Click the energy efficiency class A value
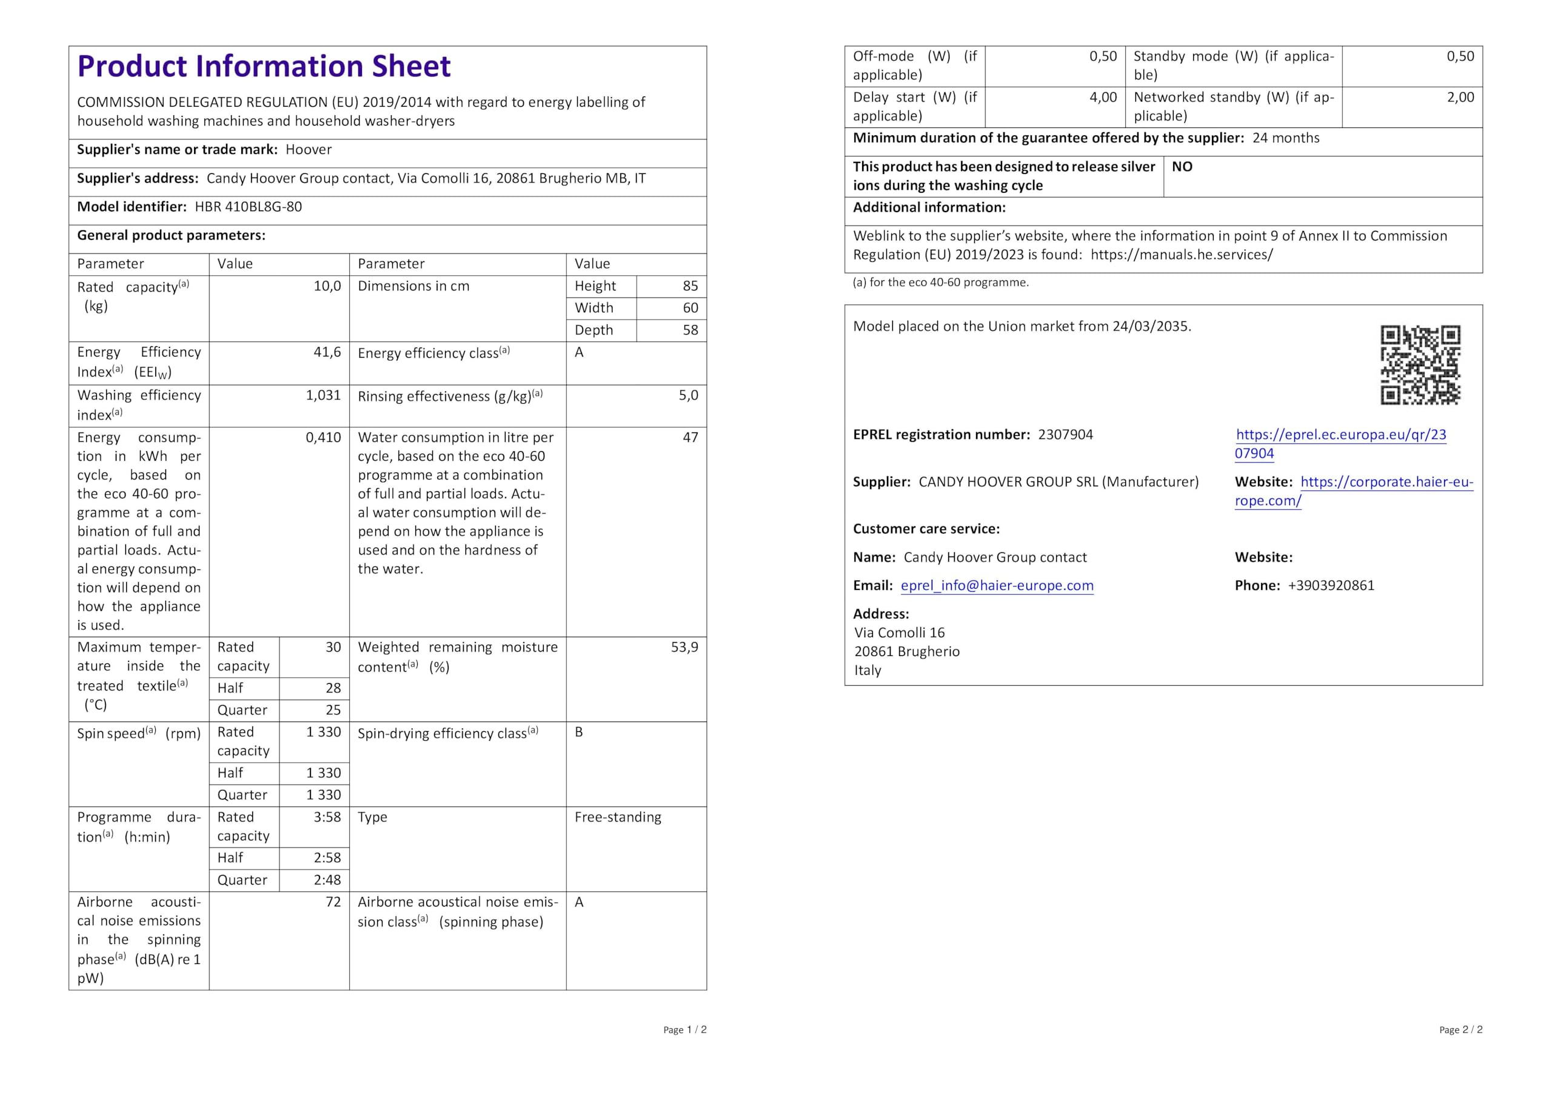Viewport: 1552px width, 1098px height. [578, 352]
